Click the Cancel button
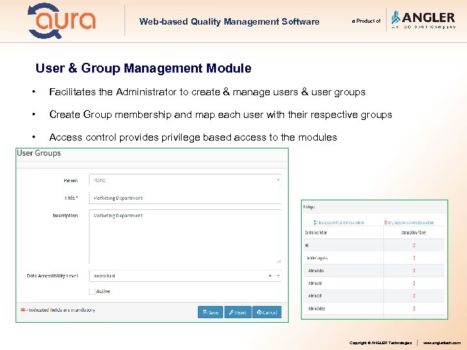 pyautogui.click(x=267, y=312)
